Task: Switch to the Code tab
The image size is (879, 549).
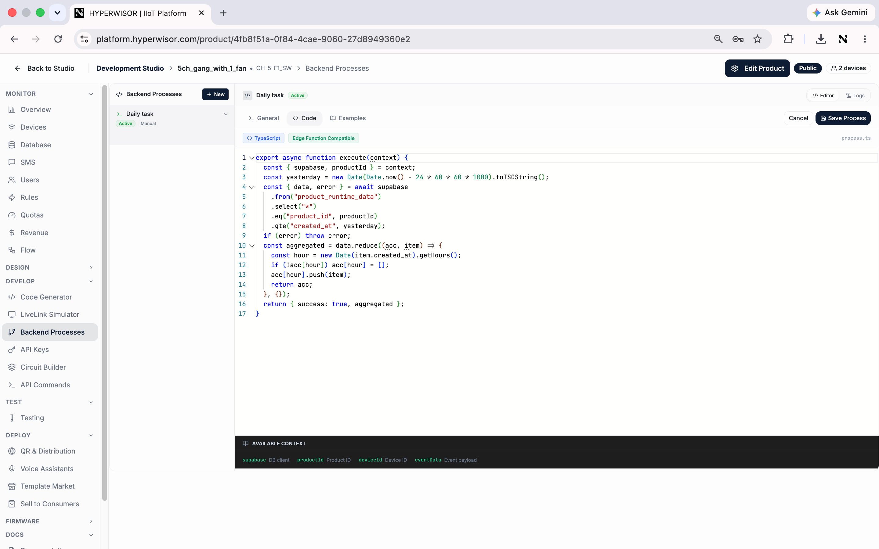Action: click(x=304, y=118)
